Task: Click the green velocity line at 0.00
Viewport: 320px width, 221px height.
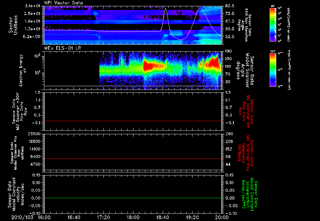Action: 133,198
